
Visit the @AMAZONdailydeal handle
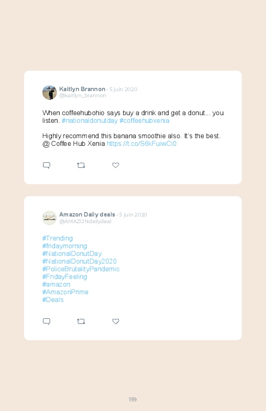pos(85,222)
